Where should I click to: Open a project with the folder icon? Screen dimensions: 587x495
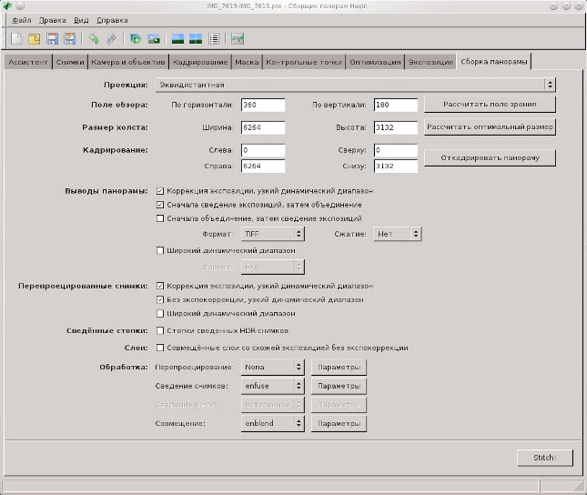tap(35, 39)
